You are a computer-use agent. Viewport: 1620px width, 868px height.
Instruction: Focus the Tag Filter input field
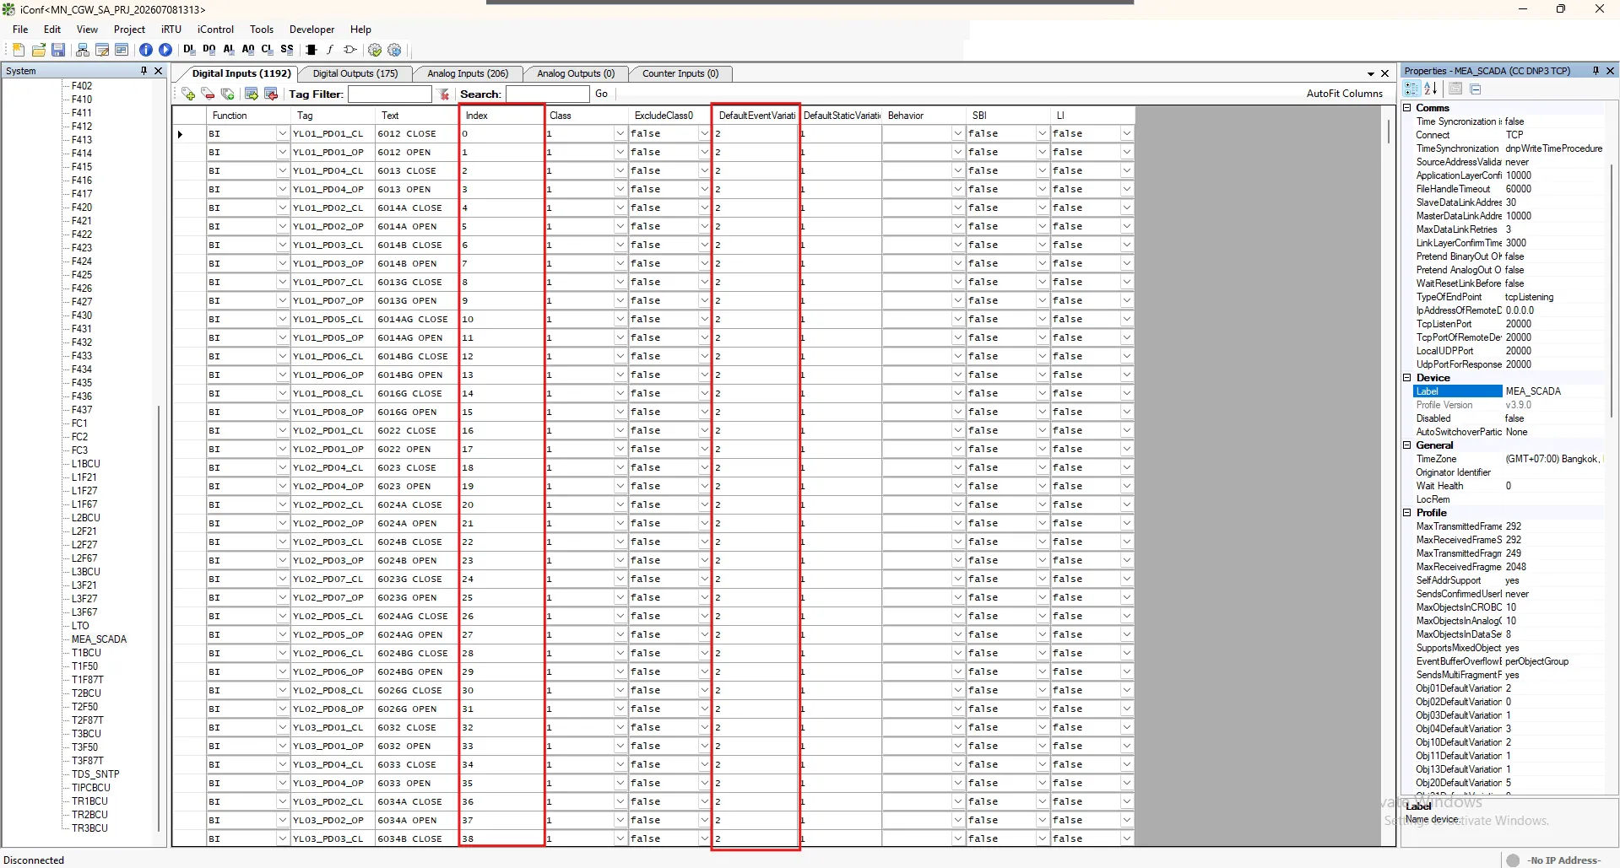click(x=390, y=94)
